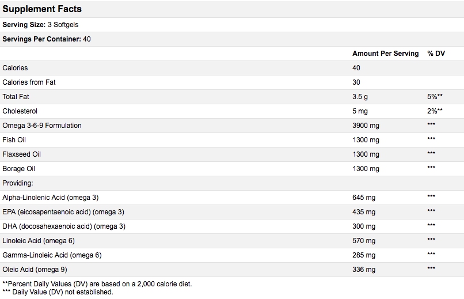Select the Omega 3-6-9 Formulation label
The height and width of the screenshot is (299, 464).
[x=42, y=126]
